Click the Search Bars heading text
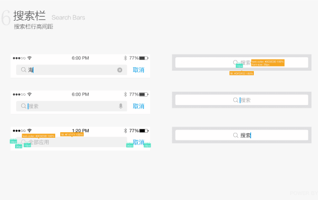Image resolution: width=318 pixels, height=200 pixels. point(69,18)
